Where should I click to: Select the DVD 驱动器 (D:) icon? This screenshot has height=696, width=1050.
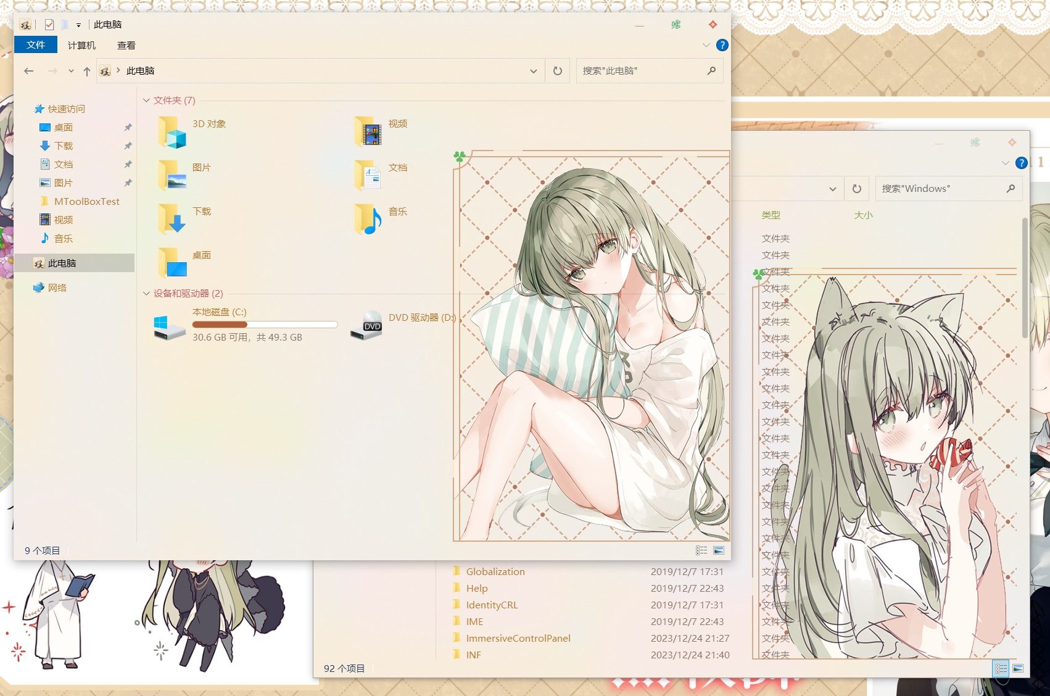pyautogui.click(x=366, y=326)
